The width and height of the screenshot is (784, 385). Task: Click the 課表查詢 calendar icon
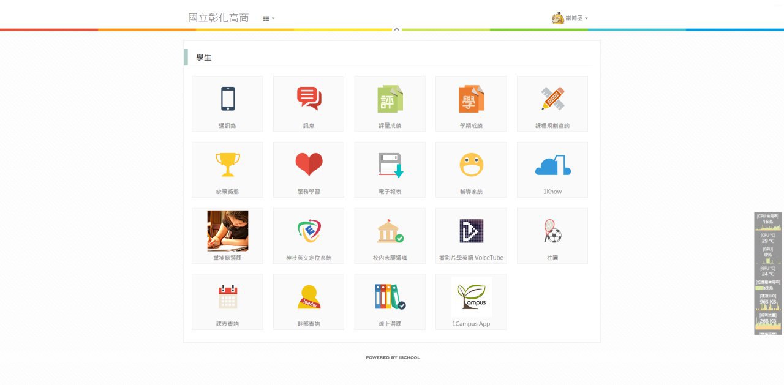pyautogui.click(x=227, y=297)
